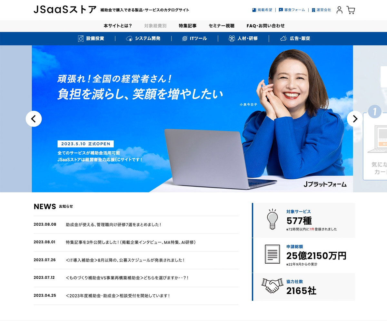The height and width of the screenshot is (321, 387).
Task: Click the 25億2150万円 total amount
Action: point(316,256)
